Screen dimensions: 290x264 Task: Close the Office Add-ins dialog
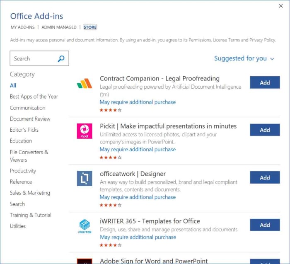(281, 6)
